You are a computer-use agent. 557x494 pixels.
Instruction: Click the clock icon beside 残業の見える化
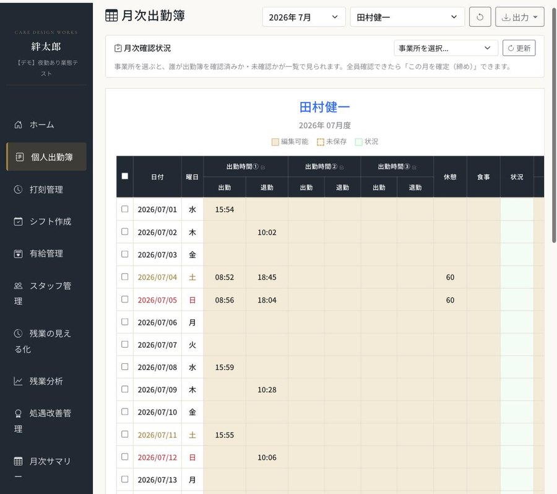coord(18,333)
